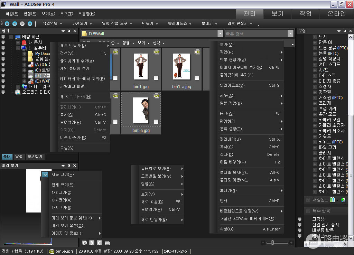Screen dimensions: 354x255
Task: Click the compare images icon in bottom toolbar
Action: coord(107,243)
